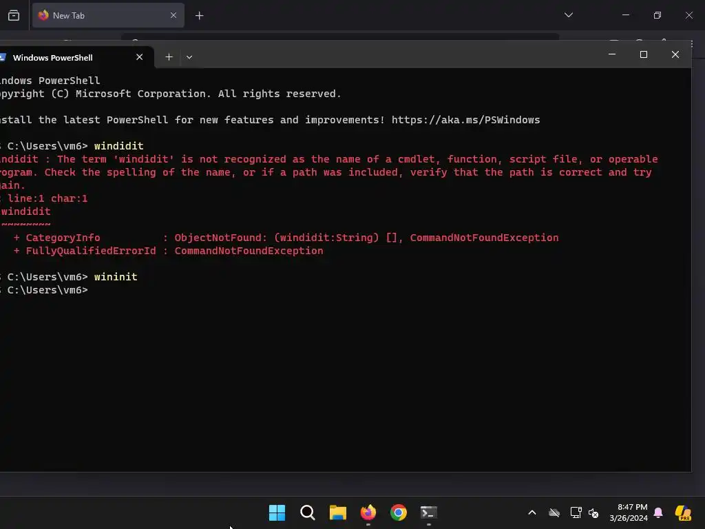Select the Firefox New Tab tab

108,15
